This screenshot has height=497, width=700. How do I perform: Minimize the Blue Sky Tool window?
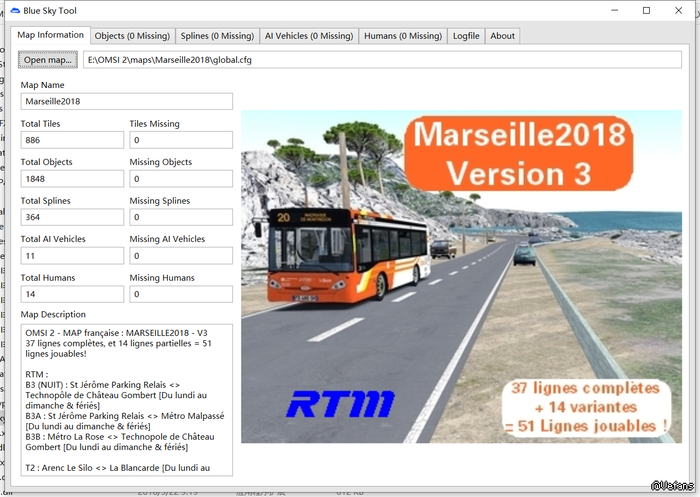[x=615, y=10]
